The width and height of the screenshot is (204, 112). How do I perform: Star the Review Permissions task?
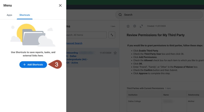click(x=128, y=26)
